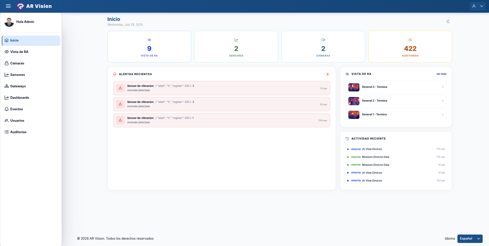
Task: Open the 20d ago vibration sensor alert
Action: (x=222, y=120)
